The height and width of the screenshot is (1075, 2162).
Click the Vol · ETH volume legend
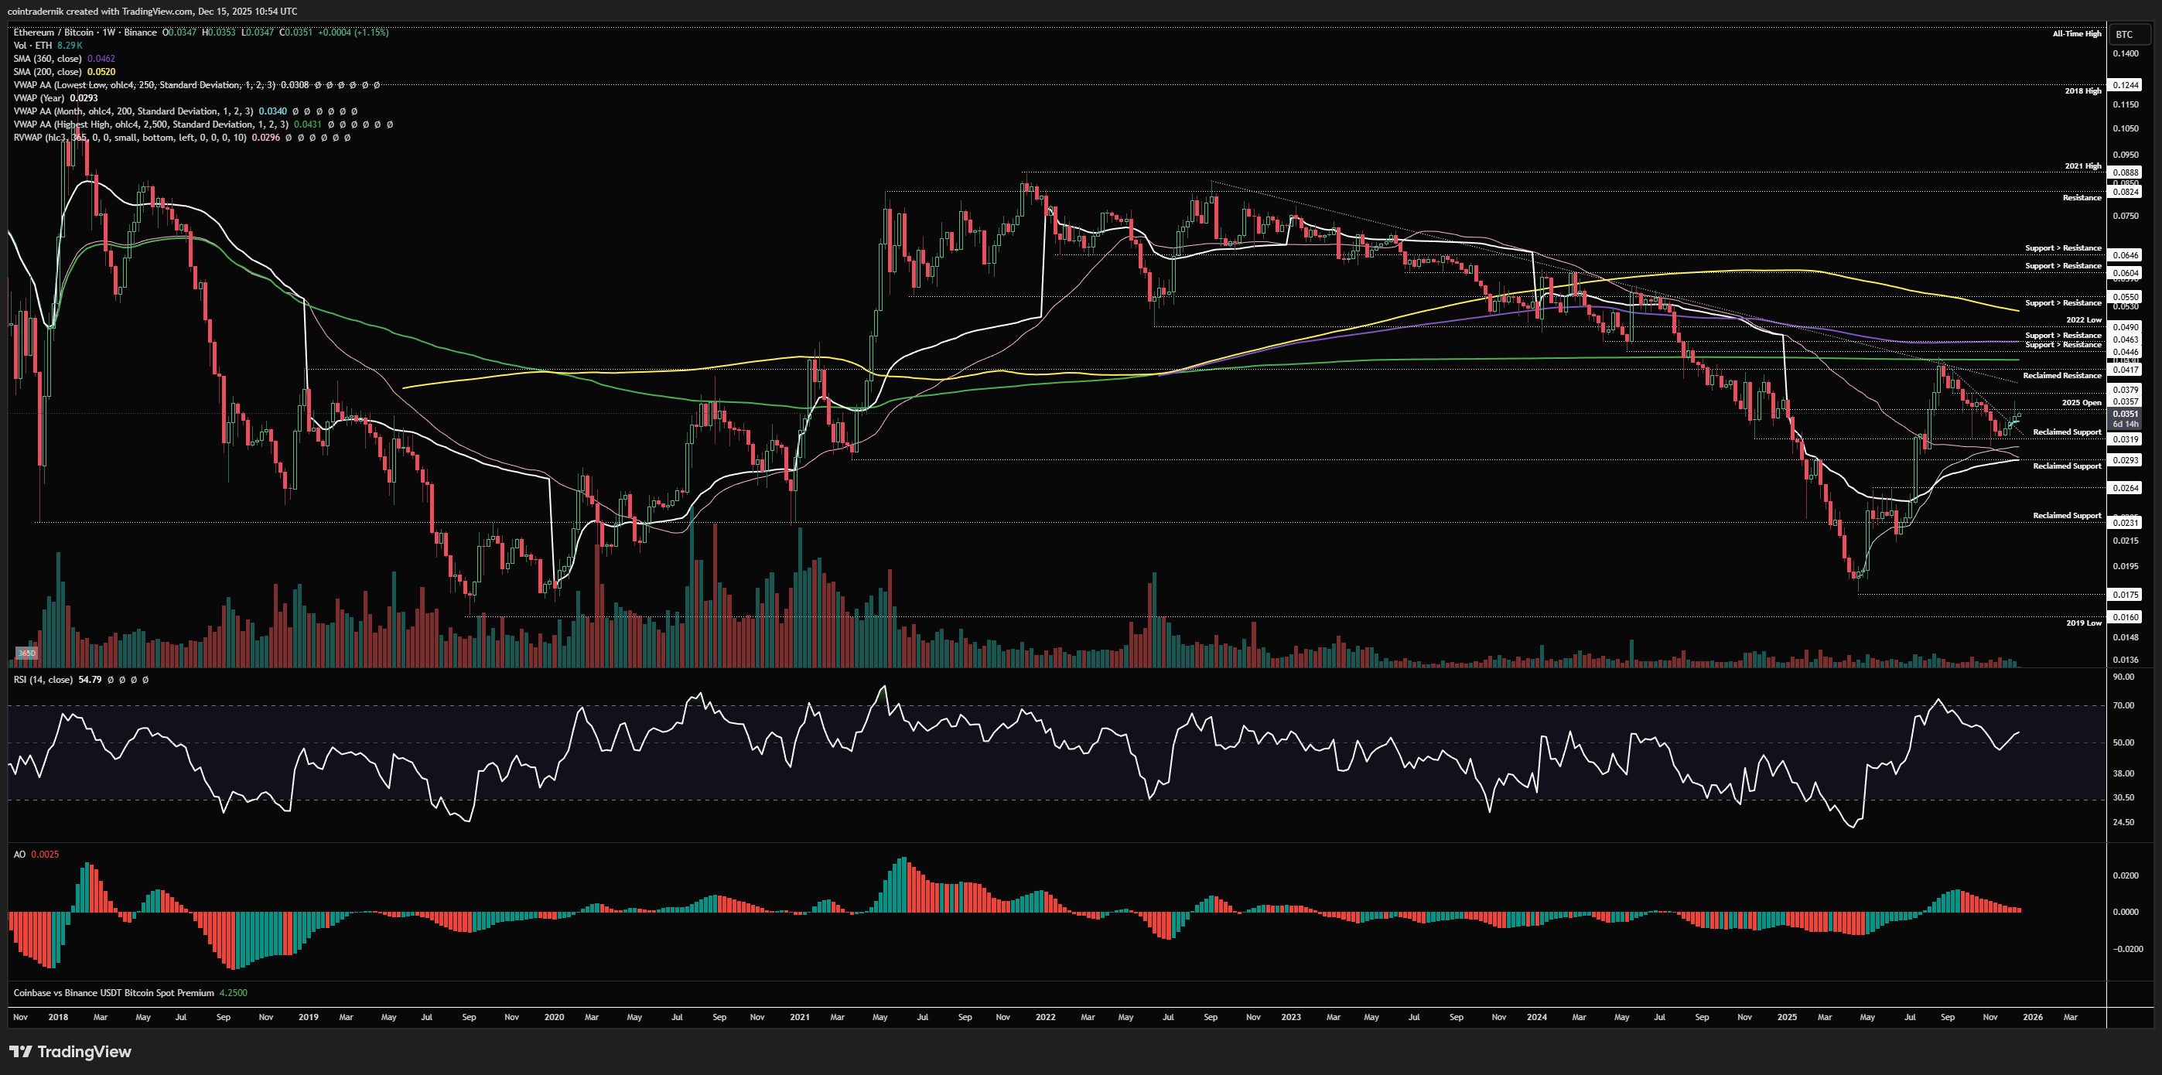point(32,46)
